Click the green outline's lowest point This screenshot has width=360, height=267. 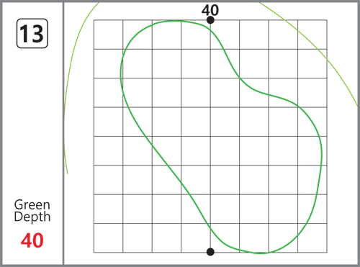pyautogui.click(x=261, y=253)
